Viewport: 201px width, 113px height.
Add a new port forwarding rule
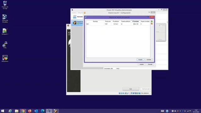click(152, 21)
